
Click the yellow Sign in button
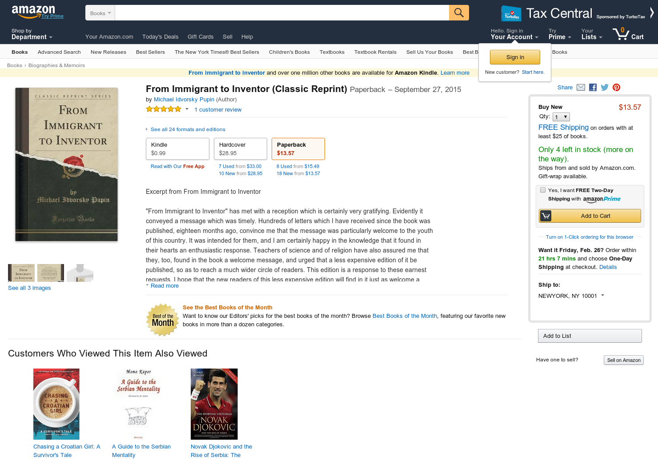515,57
